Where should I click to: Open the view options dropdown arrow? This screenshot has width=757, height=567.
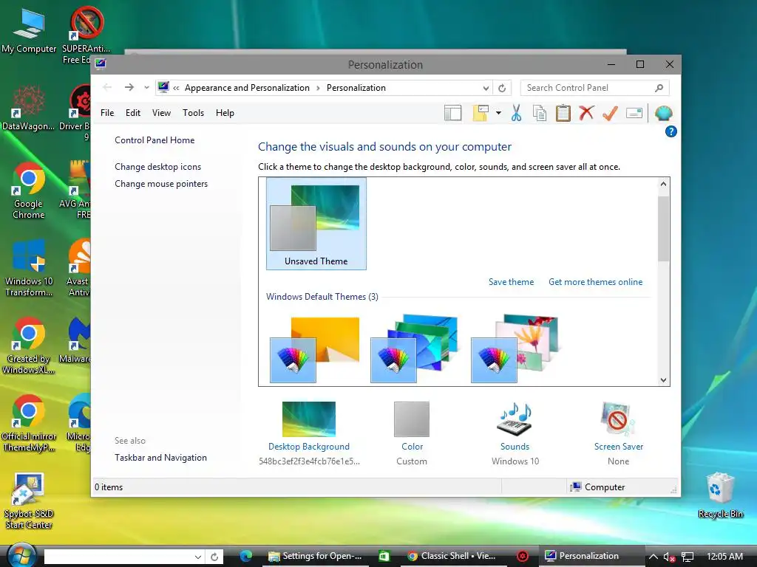coord(498,113)
